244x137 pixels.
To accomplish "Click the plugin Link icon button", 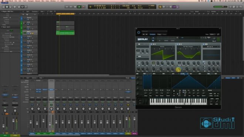I will pyautogui.click(x=218, y=34).
